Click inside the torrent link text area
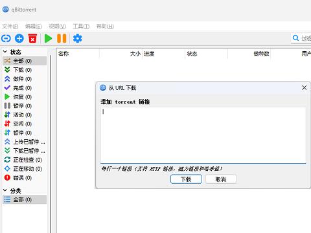Screen dimensions: 311x233 203,135
